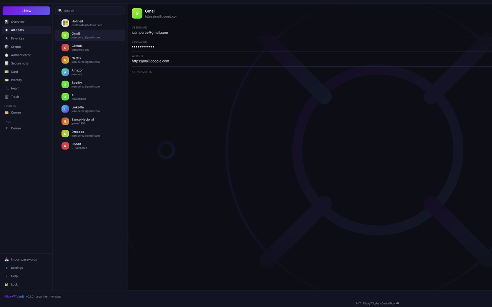492x307 pixels.
Task: View the Trash
Action: (26, 97)
